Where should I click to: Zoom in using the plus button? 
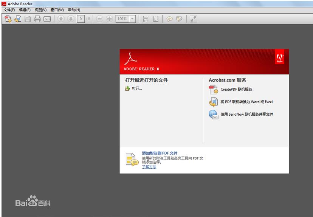109,19
